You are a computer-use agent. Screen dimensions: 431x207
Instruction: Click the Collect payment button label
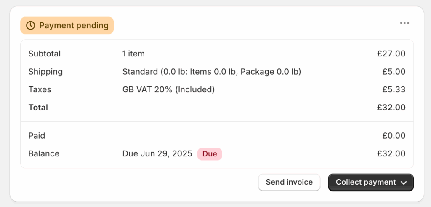[x=365, y=182]
